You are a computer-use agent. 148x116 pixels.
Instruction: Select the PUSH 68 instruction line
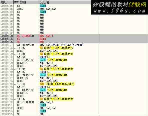coord(45,57)
